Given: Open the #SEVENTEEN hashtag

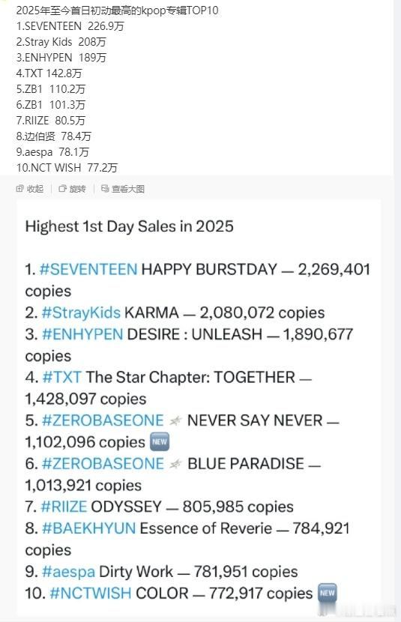Looking at the screenshot, I should click(x=88, y=269).
